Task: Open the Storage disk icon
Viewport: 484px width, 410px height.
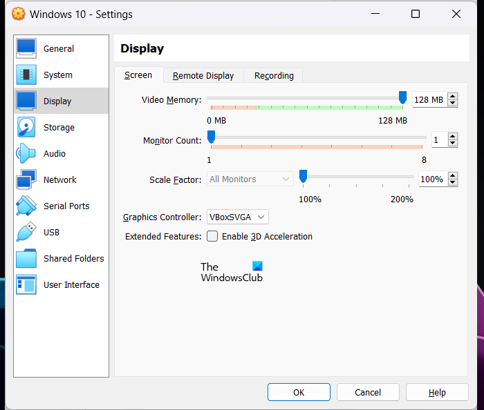Action: (x=26, y=127)
